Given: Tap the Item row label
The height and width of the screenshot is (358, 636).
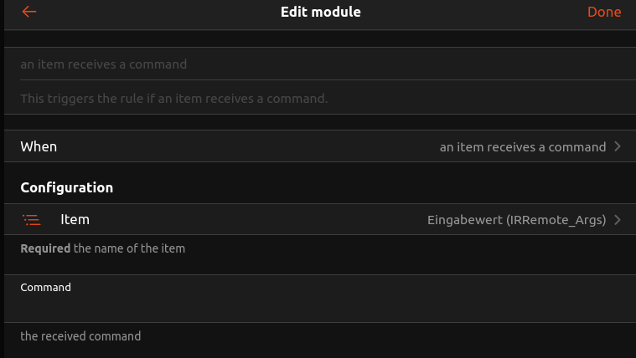Looking at the screenshot, I should (75, 220).
